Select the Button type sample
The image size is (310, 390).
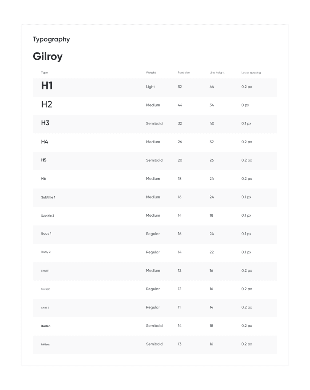point(46,326)
